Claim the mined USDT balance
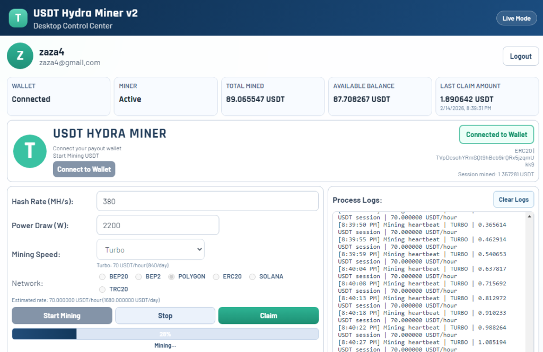Screen dimensions: 543x352 pyautogui.click(x=268, y=315)
